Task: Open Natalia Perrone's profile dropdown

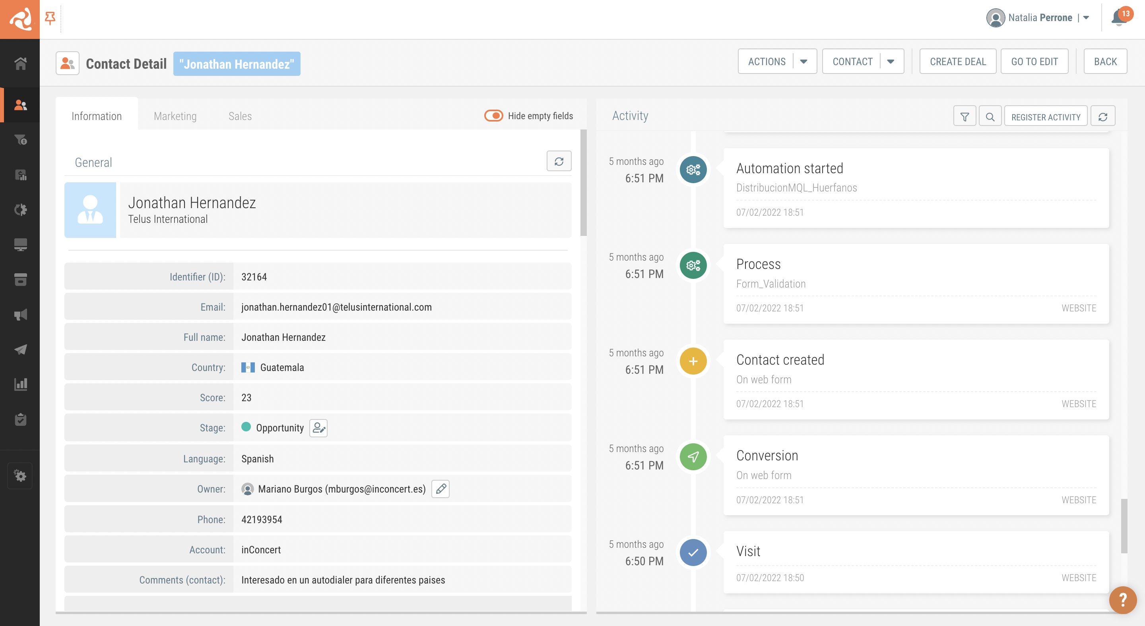Action: click(x=1086, y=18)
